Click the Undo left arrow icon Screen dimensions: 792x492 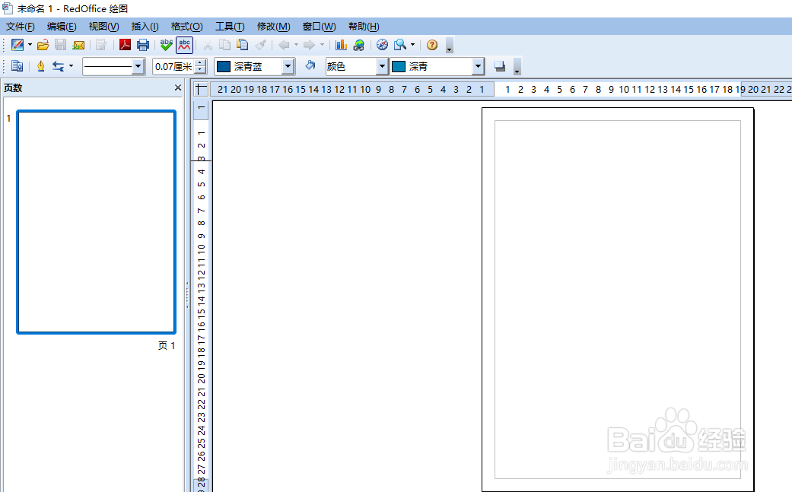[x=284, y=45]
